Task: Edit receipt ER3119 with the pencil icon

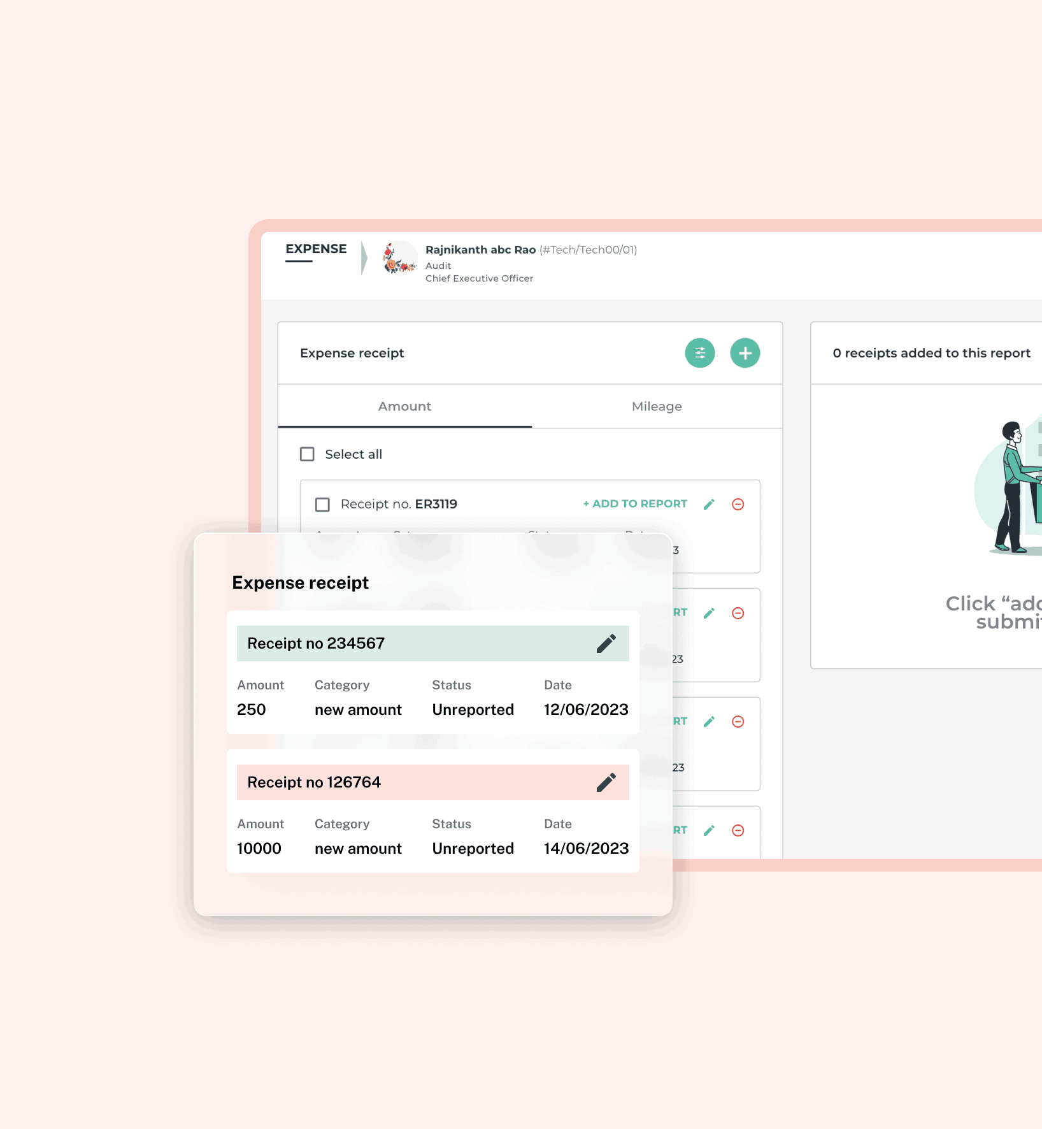Action: click(x=709, y=505)
